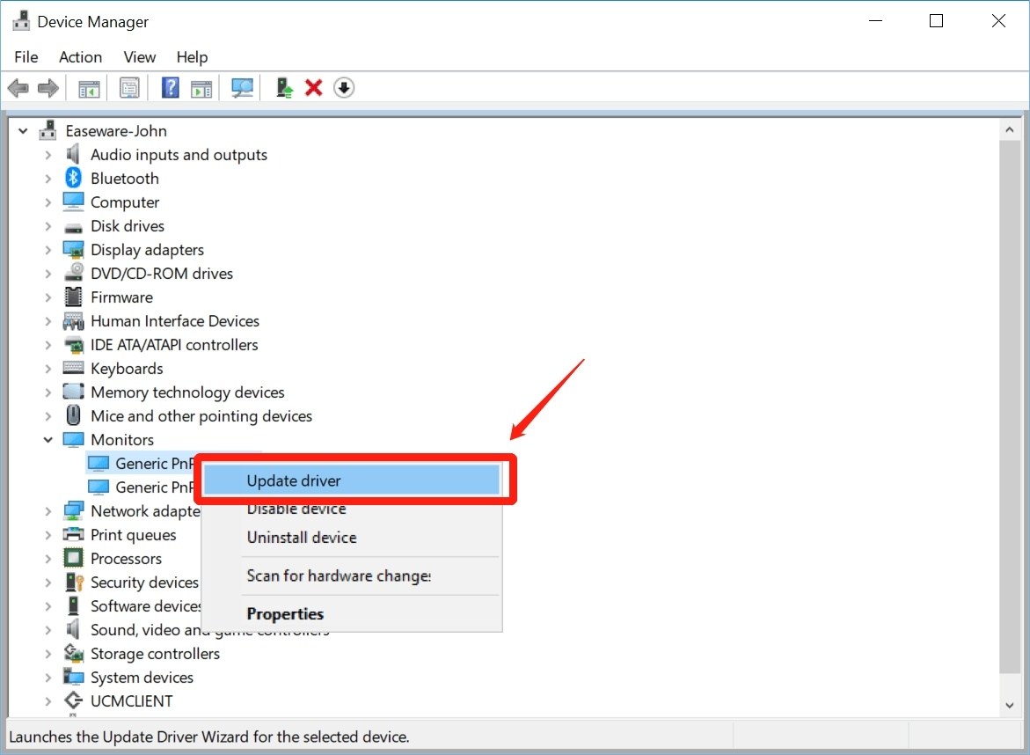Click the Bluetooth icon in device tree

point(73,179)
